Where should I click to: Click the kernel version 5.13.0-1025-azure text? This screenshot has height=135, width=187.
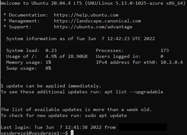pyautogui.click(x=139, y=3)
